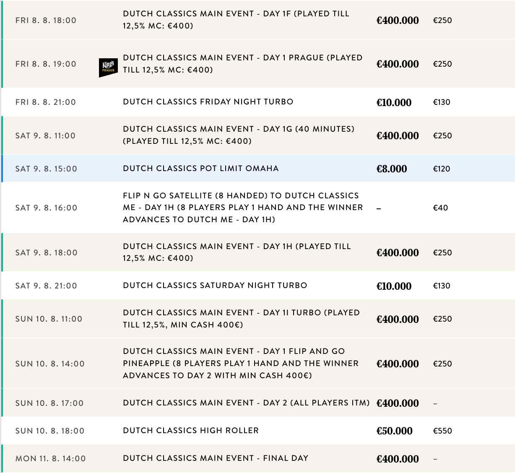Open Dutch Classics Saturday Night Turbo event
Image resolution: width=515 pixels, height=473 pixels.
coord(215,286)
